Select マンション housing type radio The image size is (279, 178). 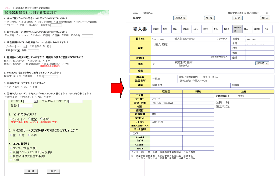(17, 35)
